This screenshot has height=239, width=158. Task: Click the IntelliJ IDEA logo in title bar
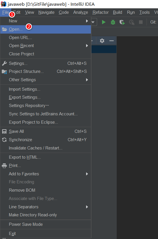tap(3, 4)
